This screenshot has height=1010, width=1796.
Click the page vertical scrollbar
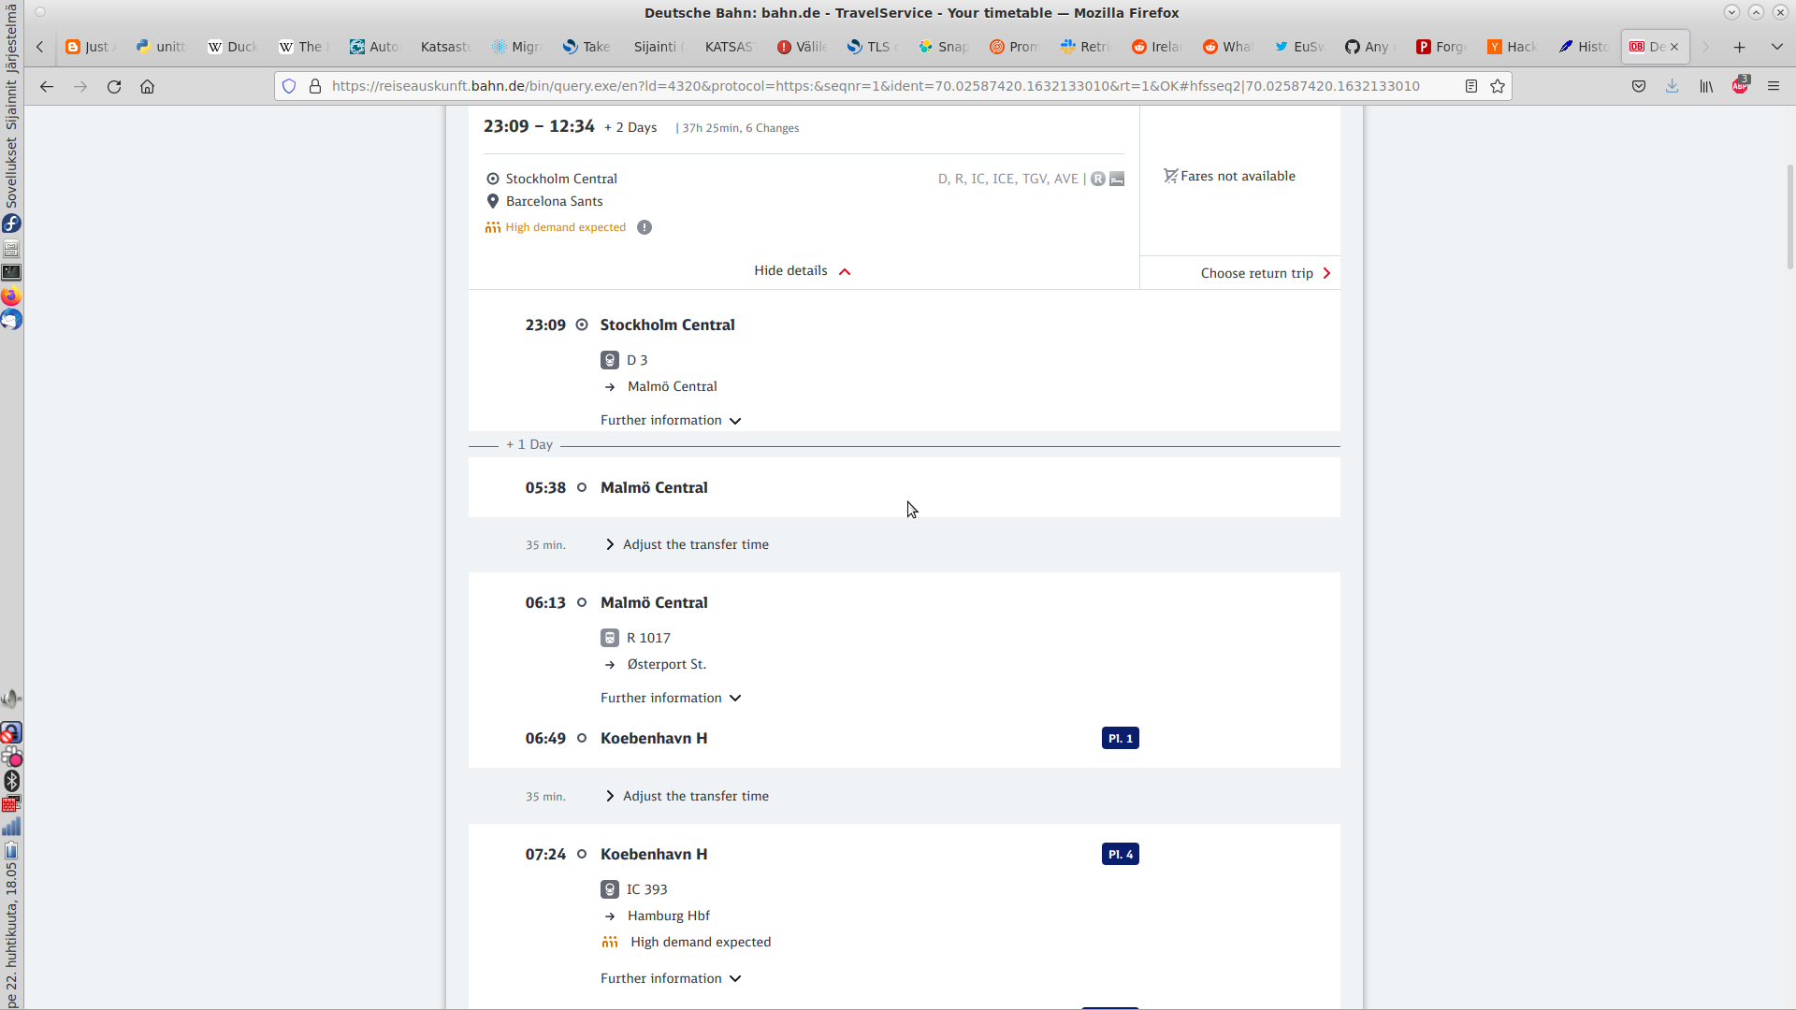coord(1789,215)
